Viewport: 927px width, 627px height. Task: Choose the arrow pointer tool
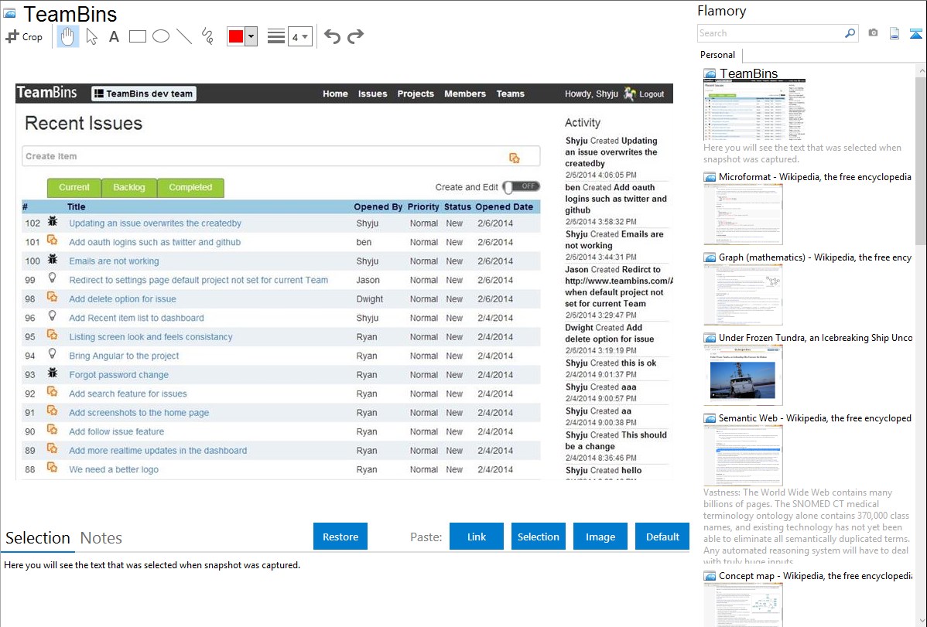point(91,36)
